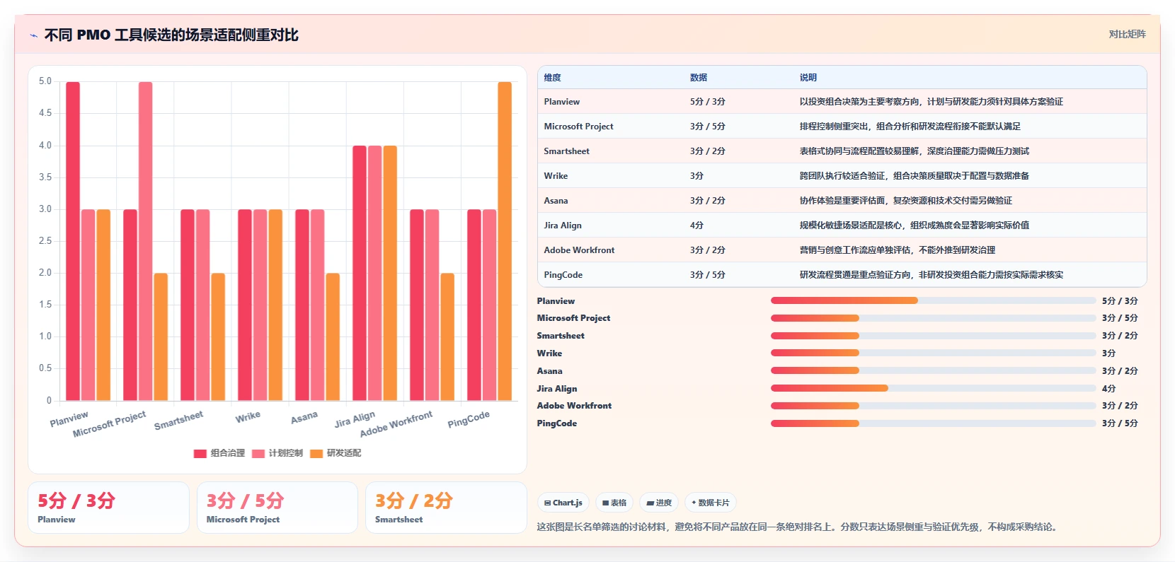The image size is (1175, 562).
Task: Click the Wrike progress bar
Action: coord(933,353)
